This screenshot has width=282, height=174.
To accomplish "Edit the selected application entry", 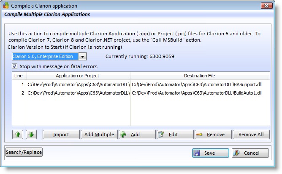I will [x=175, y=134].
